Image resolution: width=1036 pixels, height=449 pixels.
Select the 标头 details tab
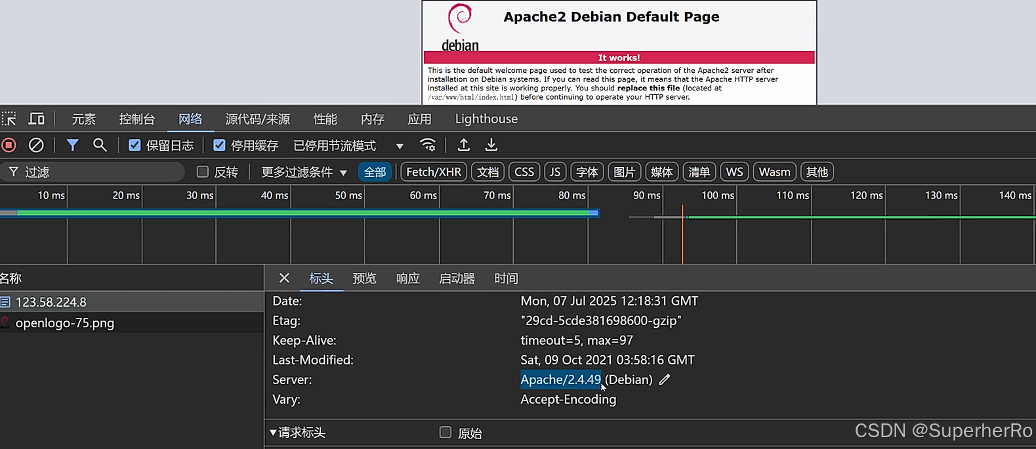pos(321,279)
